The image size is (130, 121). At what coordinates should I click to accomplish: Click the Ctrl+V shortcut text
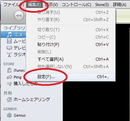pyautogui.click(x=102, y=45)
